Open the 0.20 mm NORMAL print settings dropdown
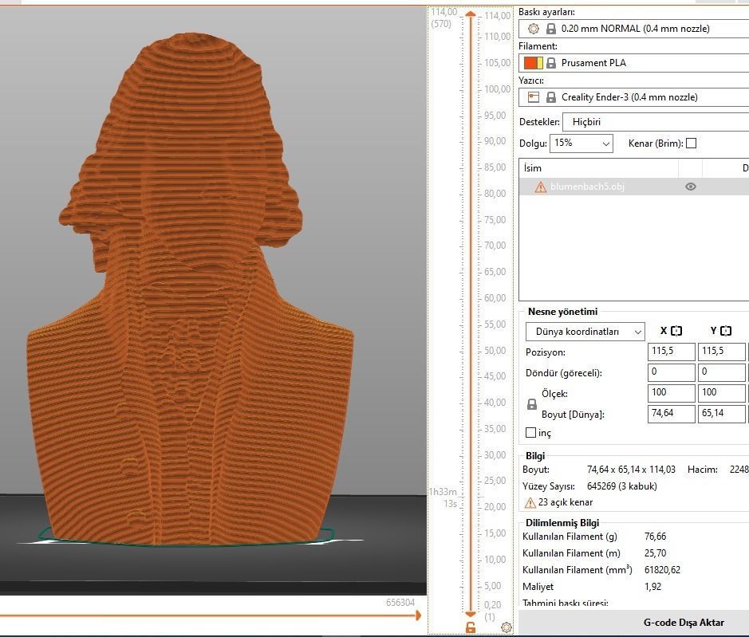The height and width of the screenshot is (637, 749). click(x=634, y=29)
